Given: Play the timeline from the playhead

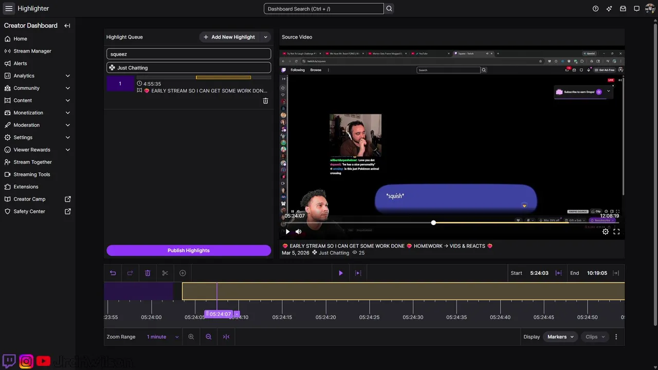Looking at the screenshot, I should coord(340,273).
